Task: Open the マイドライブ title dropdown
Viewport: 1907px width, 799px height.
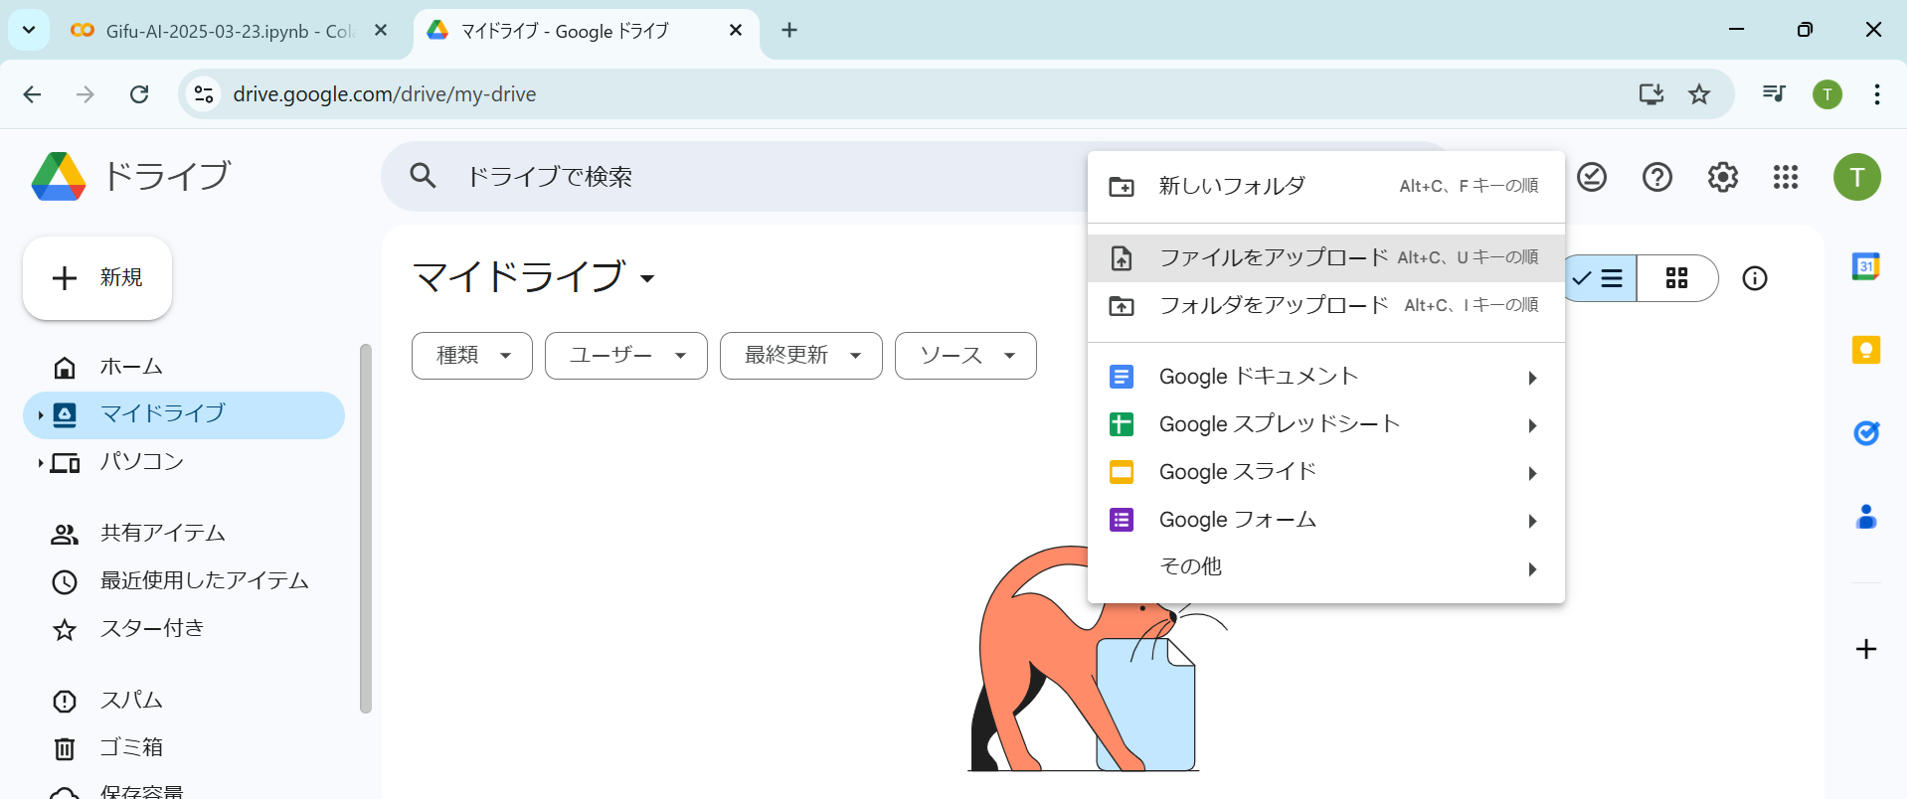Action: (647, 278)
